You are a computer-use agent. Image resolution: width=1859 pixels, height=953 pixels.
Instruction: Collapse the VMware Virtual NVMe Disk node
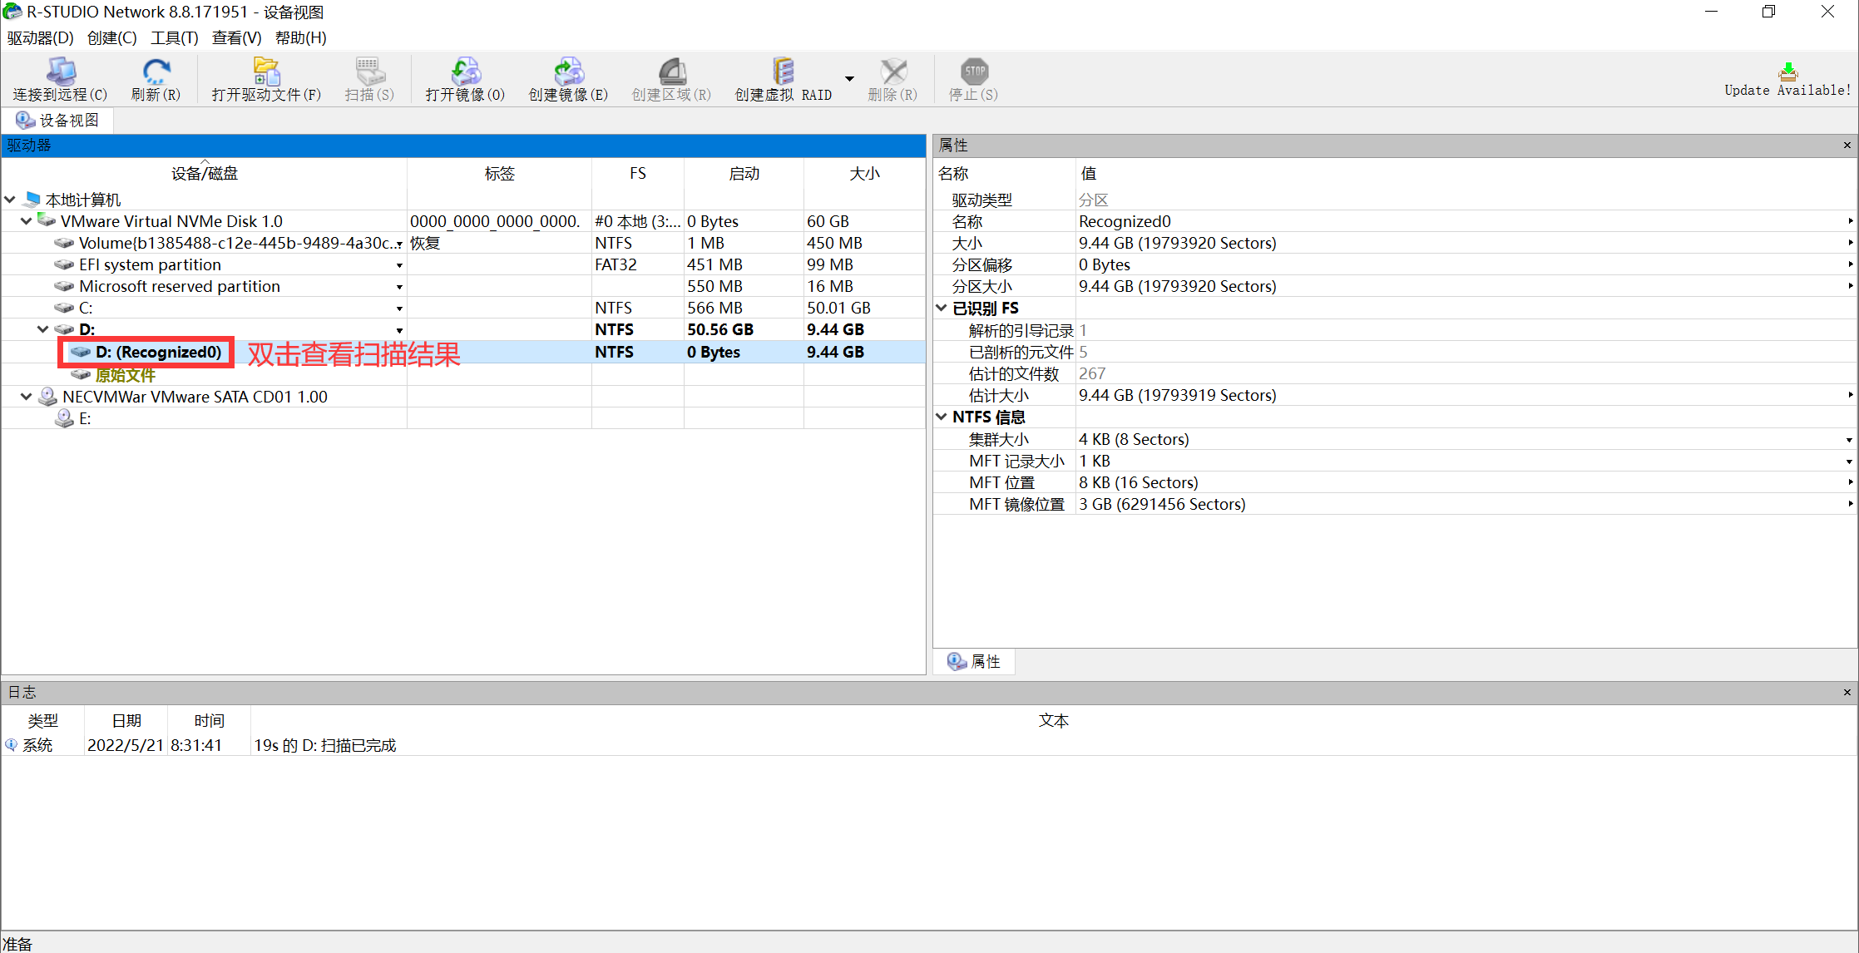pos(27,221)
